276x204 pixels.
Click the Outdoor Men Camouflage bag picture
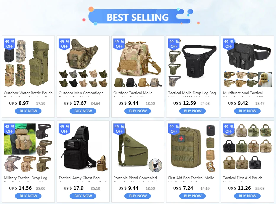pyautogui.click(x=83, y=63)
